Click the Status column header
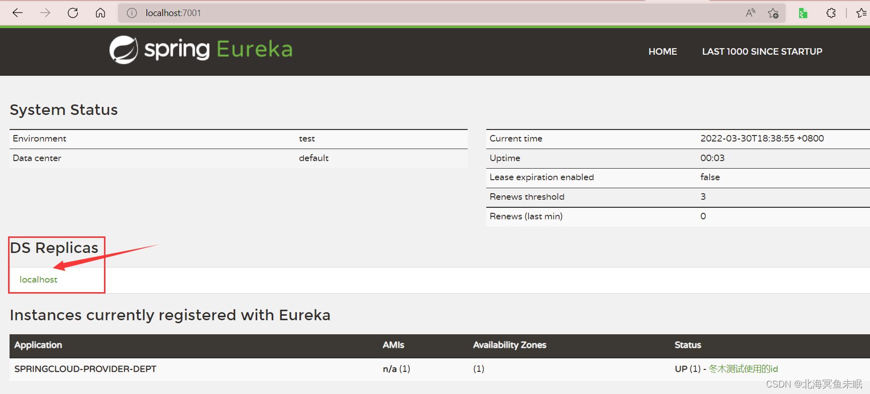 688,345
